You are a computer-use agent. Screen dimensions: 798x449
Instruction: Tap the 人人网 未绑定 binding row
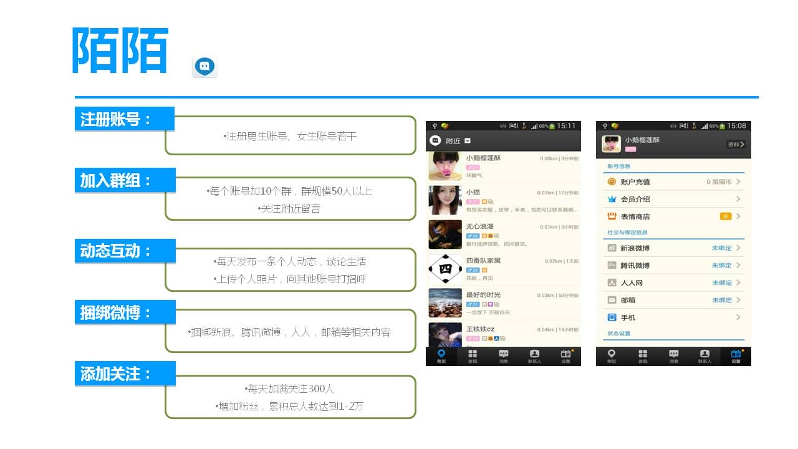[673, 282]
